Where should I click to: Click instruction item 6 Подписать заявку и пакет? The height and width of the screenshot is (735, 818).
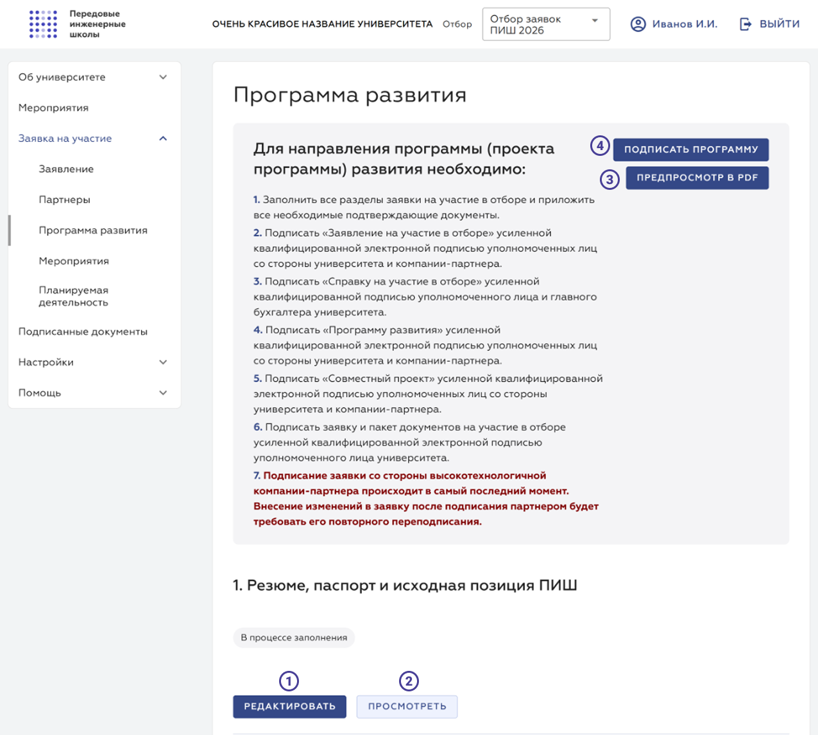pos(409,443)
